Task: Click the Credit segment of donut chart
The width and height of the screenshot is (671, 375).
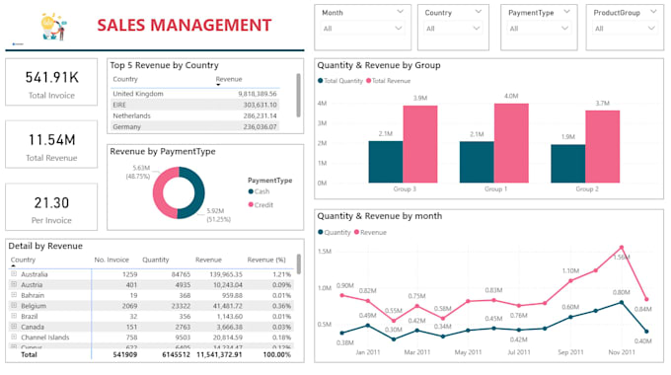Action: [x=159, y=192]
